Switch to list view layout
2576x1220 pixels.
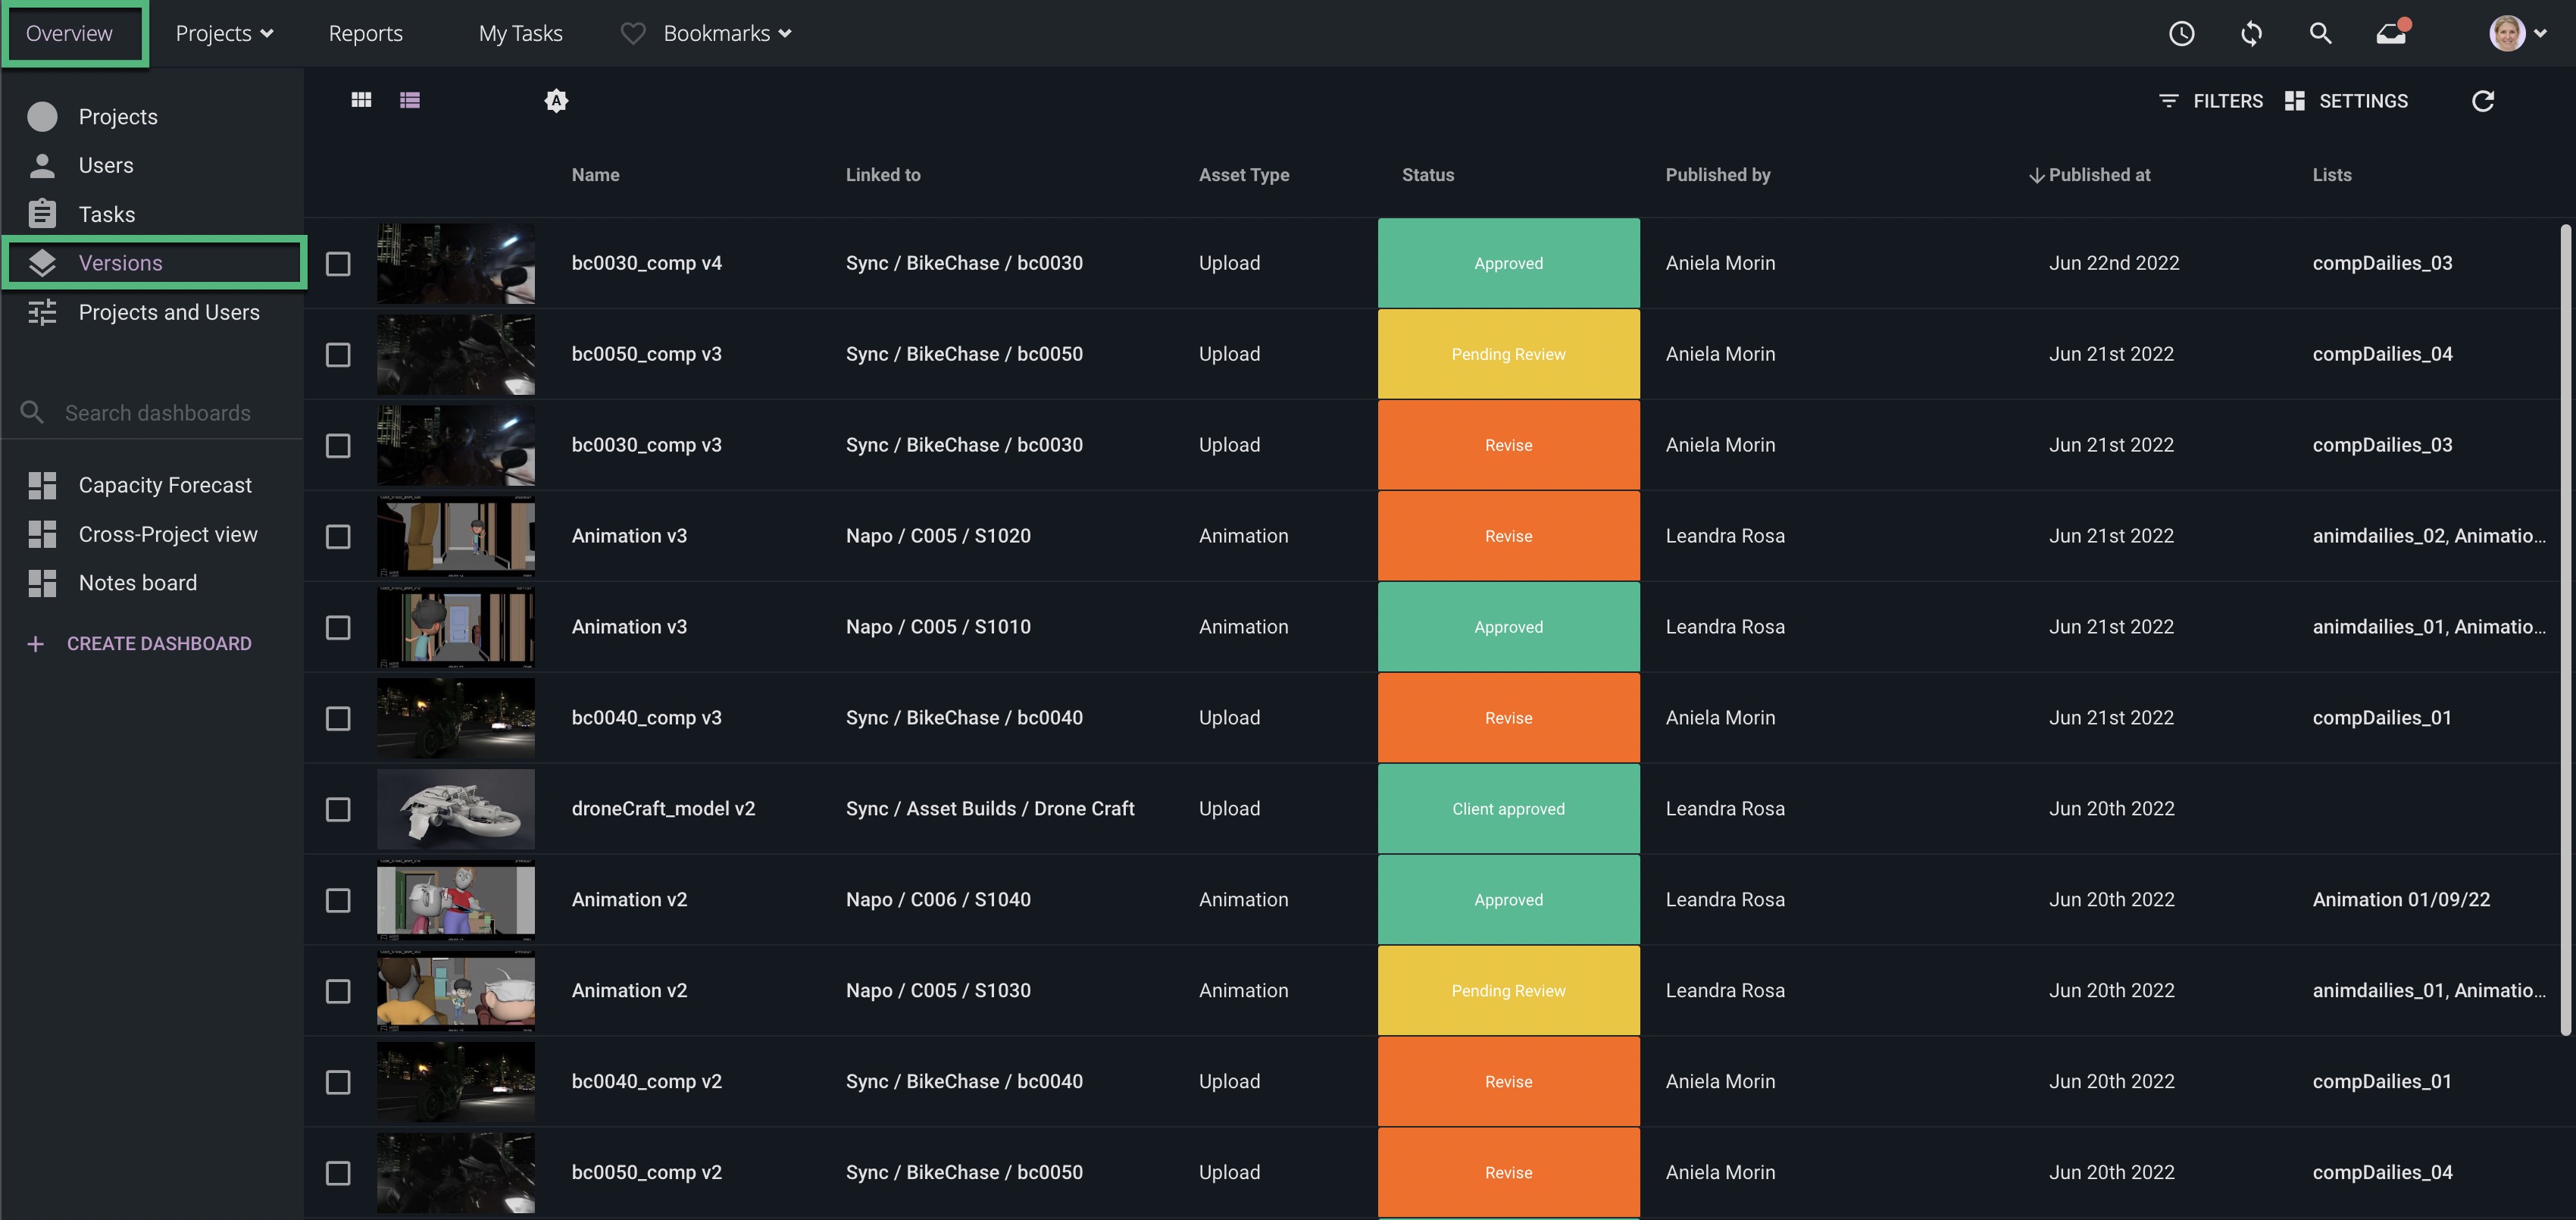(x=410, y=100)
